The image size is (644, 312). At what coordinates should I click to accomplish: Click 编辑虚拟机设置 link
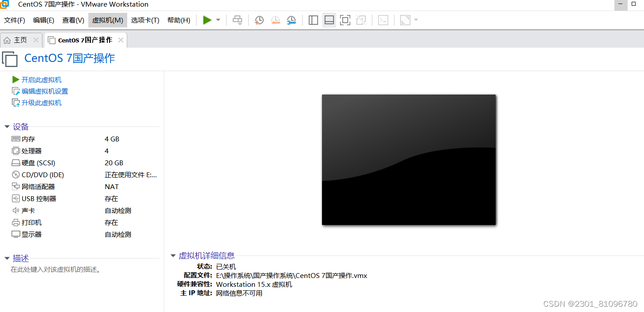[45, 91]
